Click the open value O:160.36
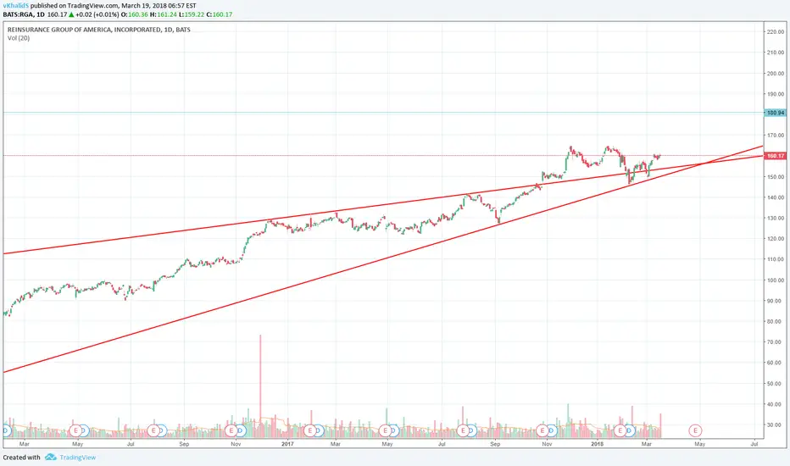Screen dimensions: 790x466 134,14
